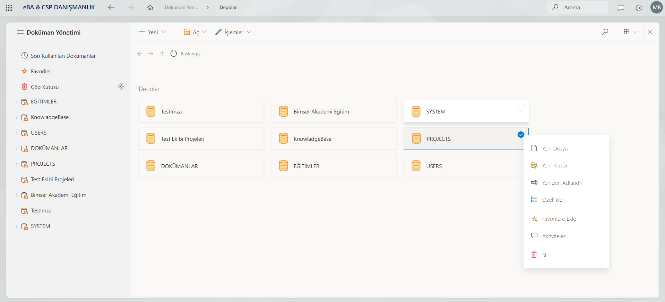Open the chat messages icon
665x302 pixels.
pyautogui.click(x=621, y=8)
